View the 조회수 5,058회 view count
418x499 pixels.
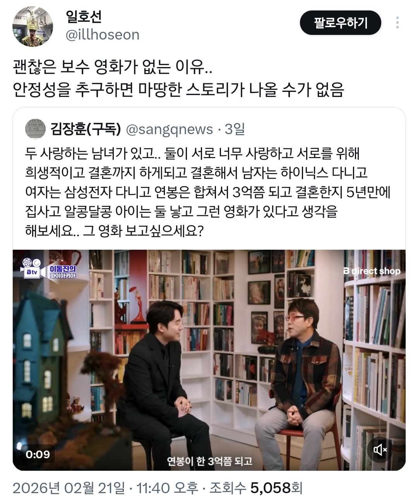256,488
